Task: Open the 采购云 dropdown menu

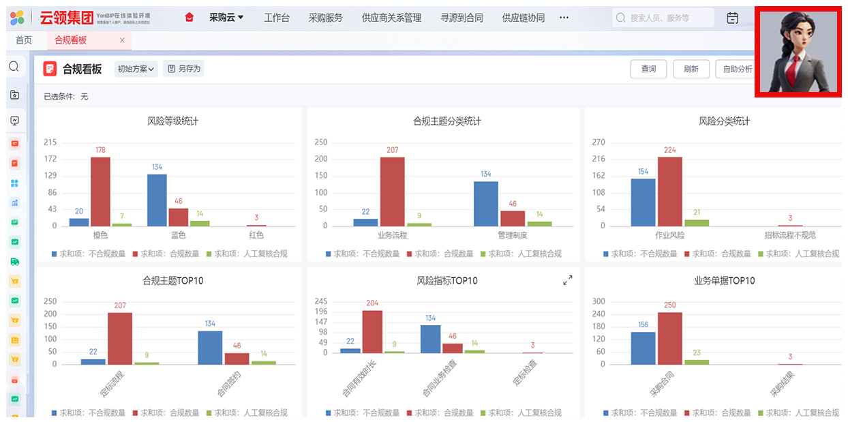Action: pyautogui.click(x=226, y=18)
